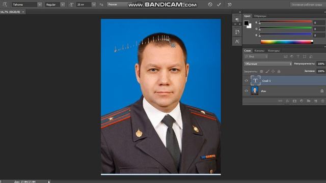
Task: Open the Вид layer filter type dropdown
Action: pos(256,56)
